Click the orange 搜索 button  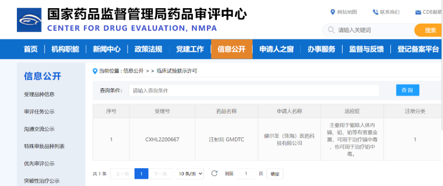coord(428,30)
